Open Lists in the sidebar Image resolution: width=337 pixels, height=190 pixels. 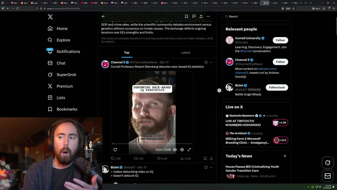tap(56, 98)
